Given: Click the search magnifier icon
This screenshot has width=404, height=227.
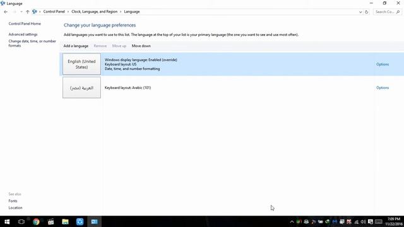Looking at the screenshot, I should [398, 12].
